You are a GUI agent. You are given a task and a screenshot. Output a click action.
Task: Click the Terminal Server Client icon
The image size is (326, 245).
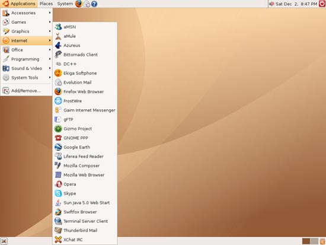[58, 221]
